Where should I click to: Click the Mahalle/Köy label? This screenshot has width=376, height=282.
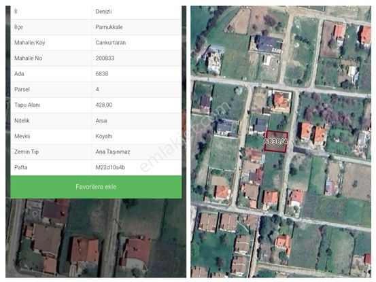pos(29,43)
